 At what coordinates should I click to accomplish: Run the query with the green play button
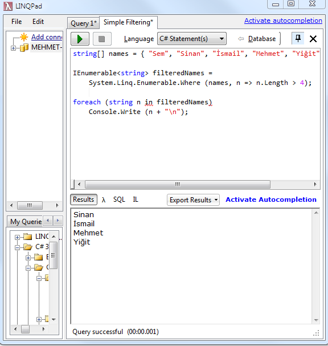tap(80, 39)
